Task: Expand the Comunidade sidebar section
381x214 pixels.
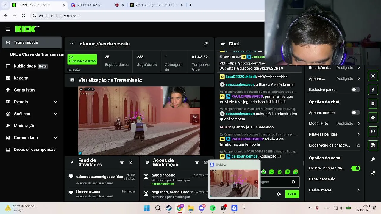Action: pyautogui.click(x=55, y=138)
